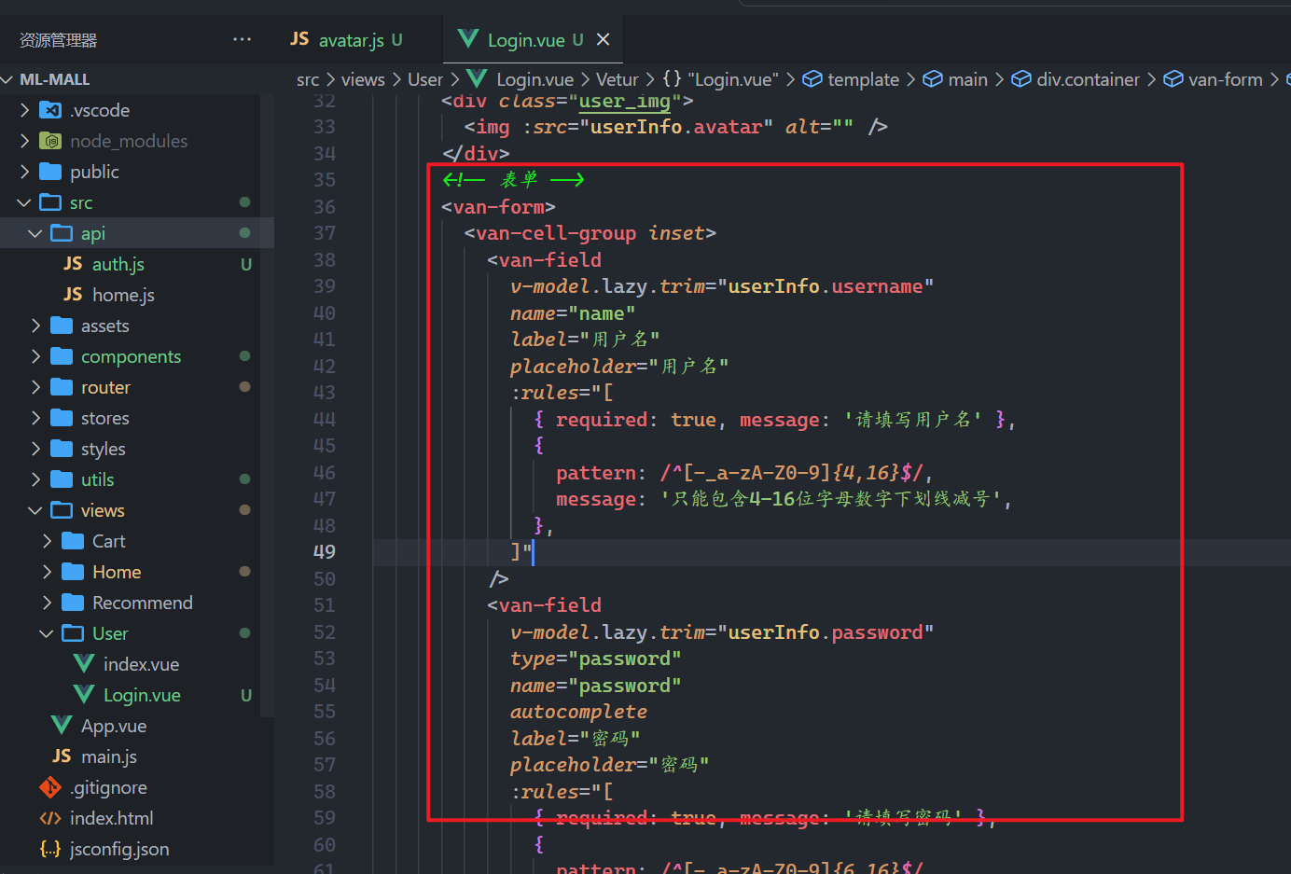Click the .vscode folder icon
The height and width of the screenshot is (874, 1291).
(x=50, y=110)
